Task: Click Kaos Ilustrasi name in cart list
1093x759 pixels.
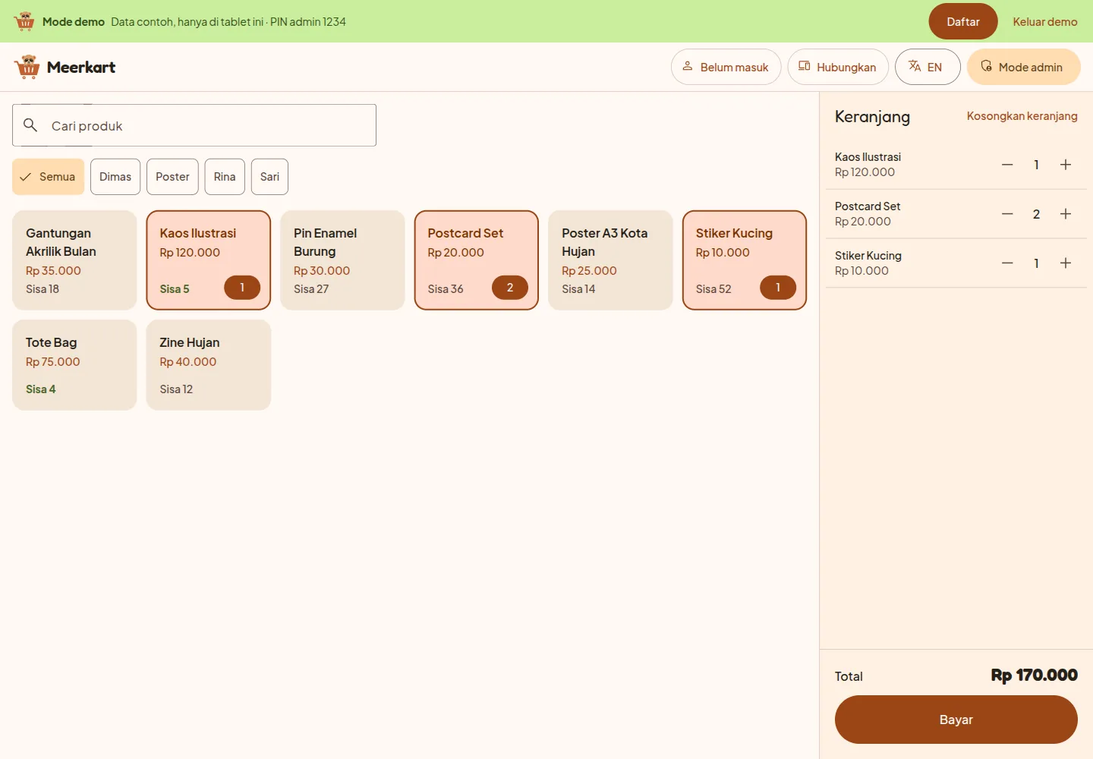Action: (x=868, y=157)
